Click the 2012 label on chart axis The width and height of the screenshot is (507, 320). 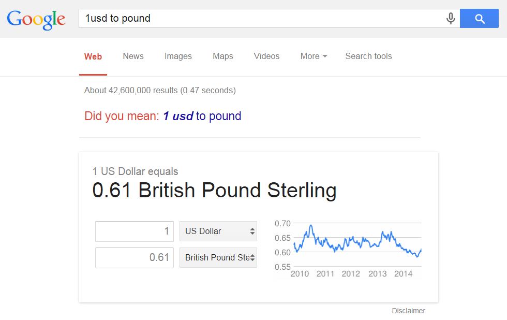[x=351, y=274]
